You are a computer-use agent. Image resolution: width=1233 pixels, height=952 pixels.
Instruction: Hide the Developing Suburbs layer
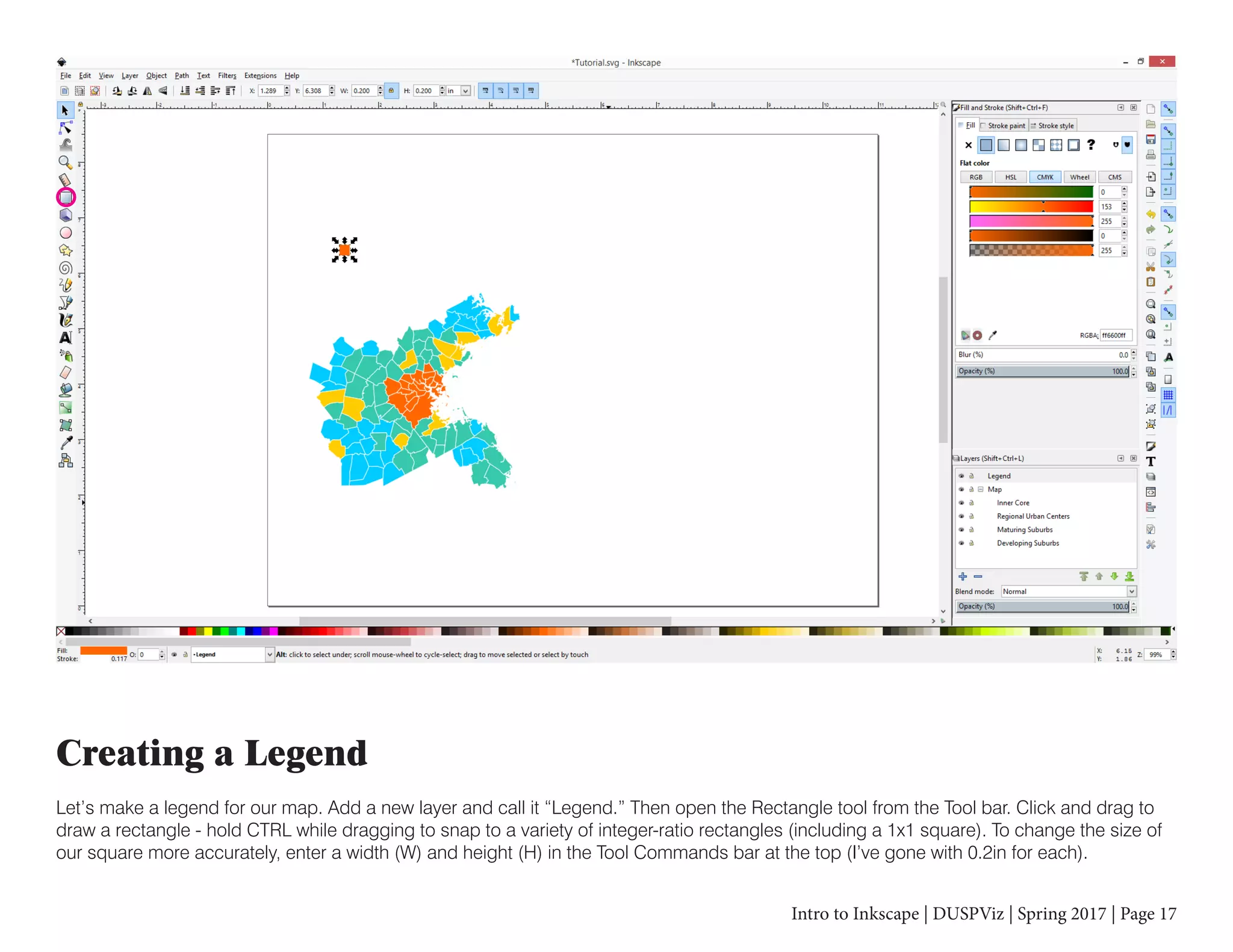point(961,543)
